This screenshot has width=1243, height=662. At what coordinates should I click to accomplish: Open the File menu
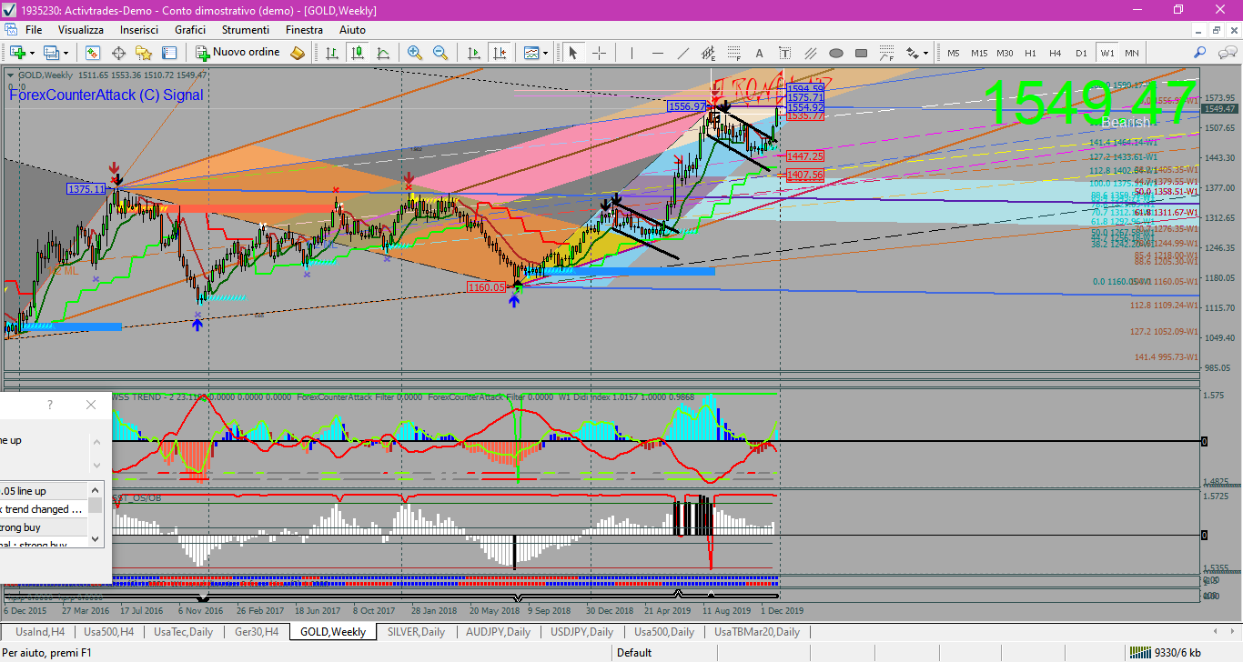[x=34, y=30]
